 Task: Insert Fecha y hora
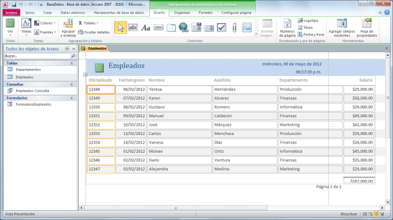tap(311, 34)
